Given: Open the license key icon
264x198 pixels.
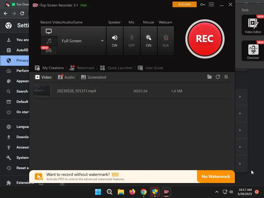Looking at the screenshot, I should [x=203, y=5].
